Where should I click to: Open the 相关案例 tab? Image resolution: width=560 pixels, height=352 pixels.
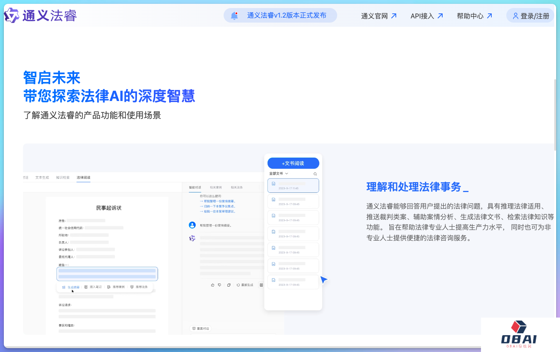(216, 187)
